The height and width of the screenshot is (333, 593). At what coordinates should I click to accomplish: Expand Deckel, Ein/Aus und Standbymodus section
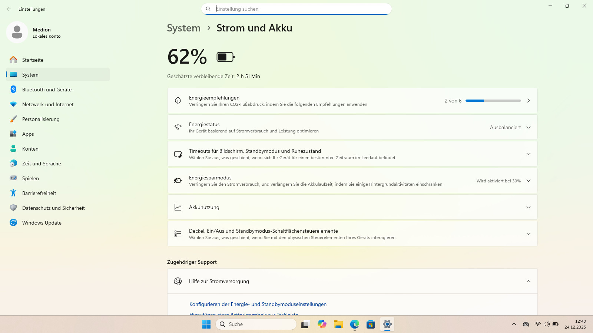point(529,234)
